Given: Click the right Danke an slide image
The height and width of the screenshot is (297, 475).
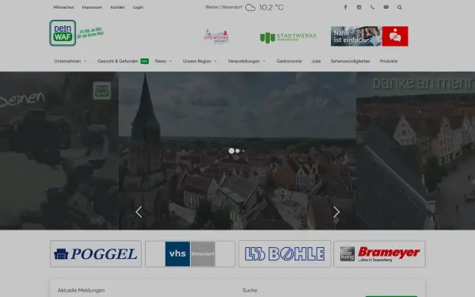Looking at the screenshot, I should pos(416,150).
